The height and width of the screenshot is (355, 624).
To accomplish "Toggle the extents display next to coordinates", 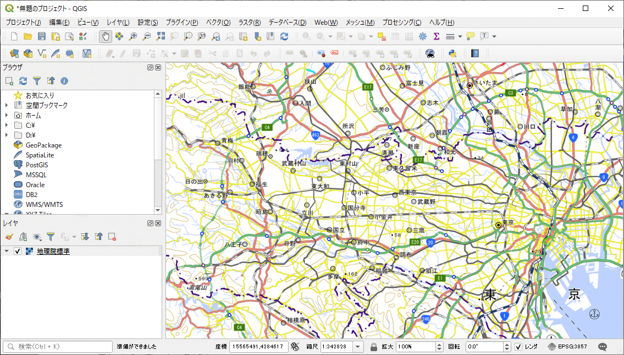I will pos(295,347).
